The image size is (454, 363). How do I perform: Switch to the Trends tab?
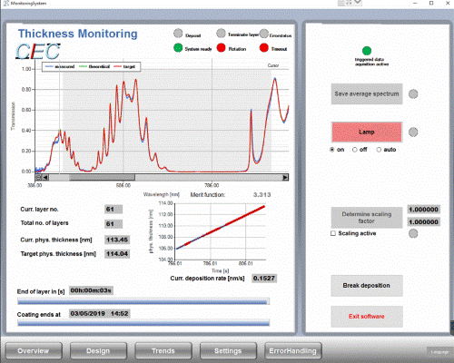click(163, 351)
